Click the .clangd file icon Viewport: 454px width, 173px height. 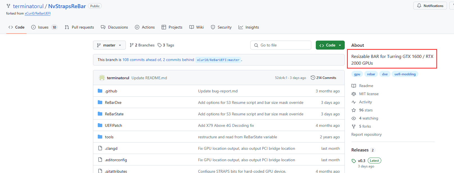point(100,148)
